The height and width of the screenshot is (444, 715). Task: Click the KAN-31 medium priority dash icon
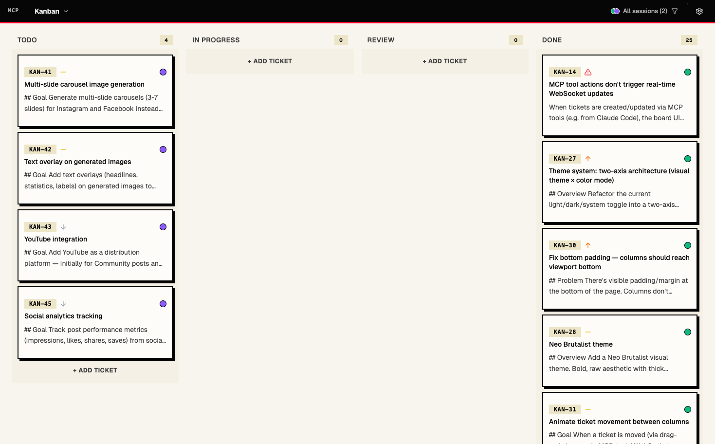point(588,409)
